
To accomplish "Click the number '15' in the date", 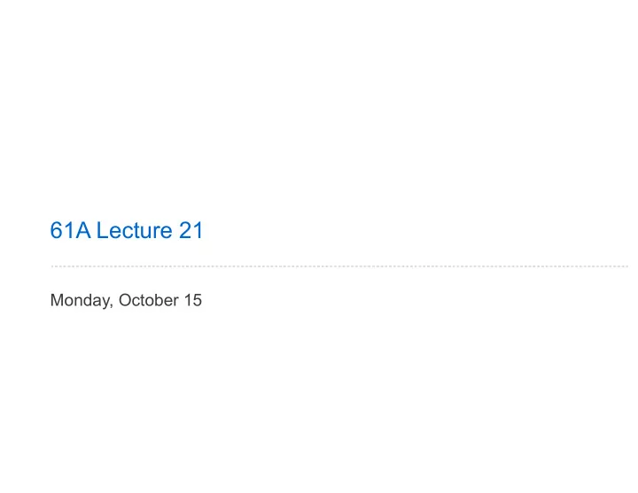I will click(193, 300).
